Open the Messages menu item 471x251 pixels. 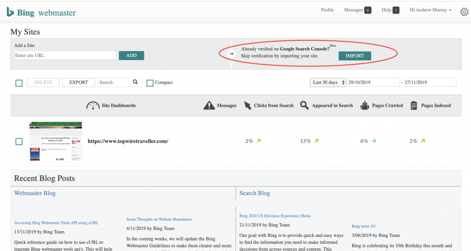click(x=353, y=10)
